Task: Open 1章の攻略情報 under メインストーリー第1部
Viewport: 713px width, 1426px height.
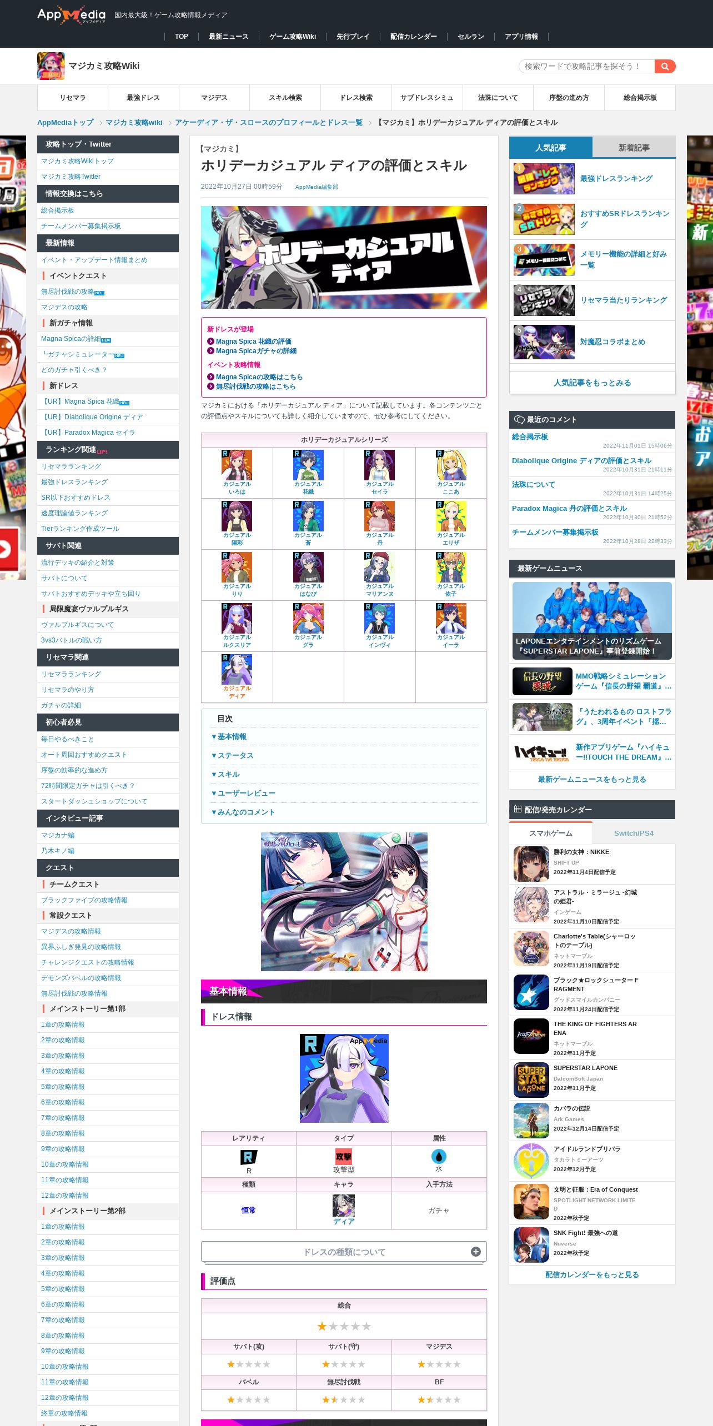Action: (x=63, y=1025)
